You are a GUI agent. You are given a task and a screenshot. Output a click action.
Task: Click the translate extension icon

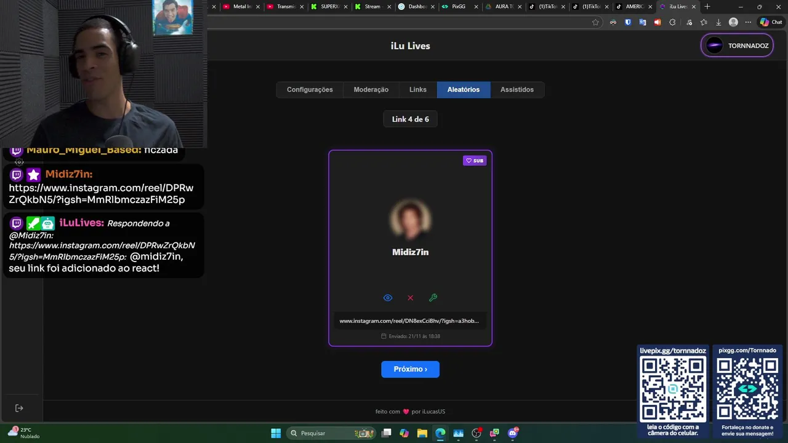pyautogui.click(x=643, y=22)
